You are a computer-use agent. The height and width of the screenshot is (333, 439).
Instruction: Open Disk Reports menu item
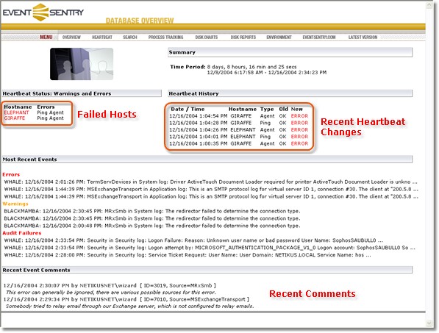[243, 37]
